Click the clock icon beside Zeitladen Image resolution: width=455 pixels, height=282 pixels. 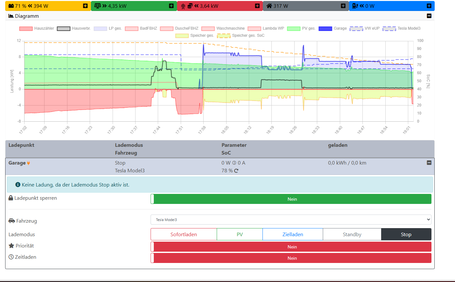[x=11, y=257]
